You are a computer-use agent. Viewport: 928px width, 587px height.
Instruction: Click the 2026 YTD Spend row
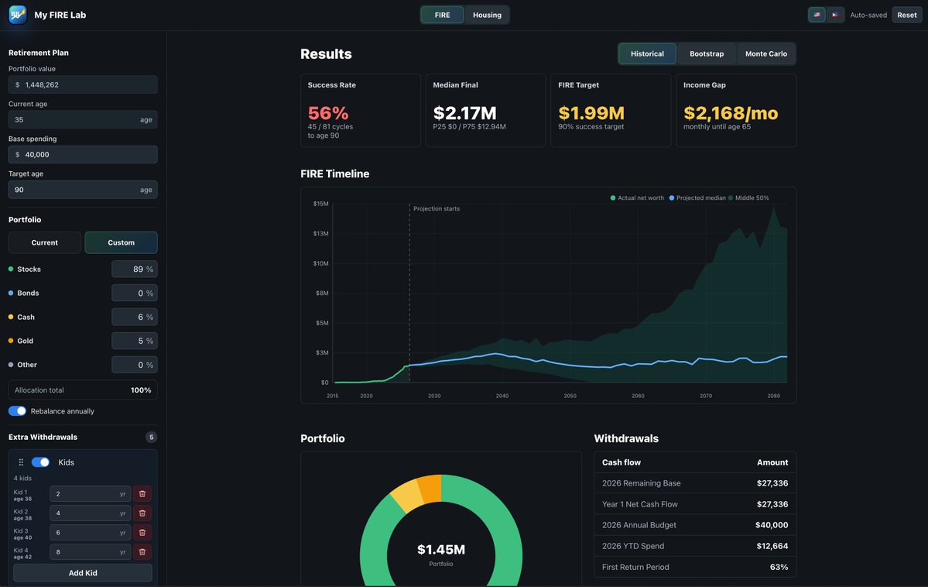(x=695, y=546)
